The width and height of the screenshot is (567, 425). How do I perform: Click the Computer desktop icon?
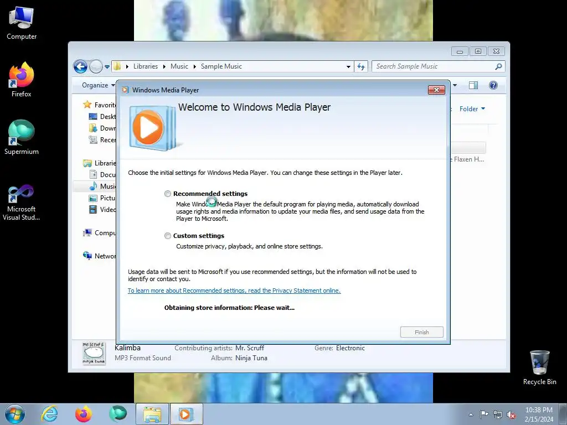coord(22,23)
